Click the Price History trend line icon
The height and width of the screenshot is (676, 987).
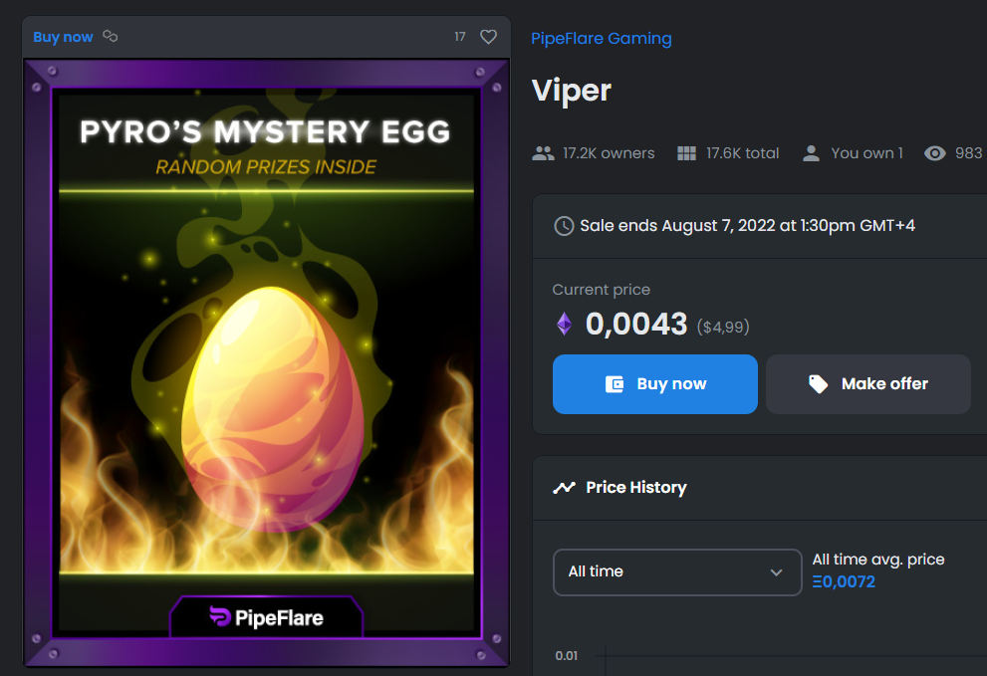click(x=564, y=487)
